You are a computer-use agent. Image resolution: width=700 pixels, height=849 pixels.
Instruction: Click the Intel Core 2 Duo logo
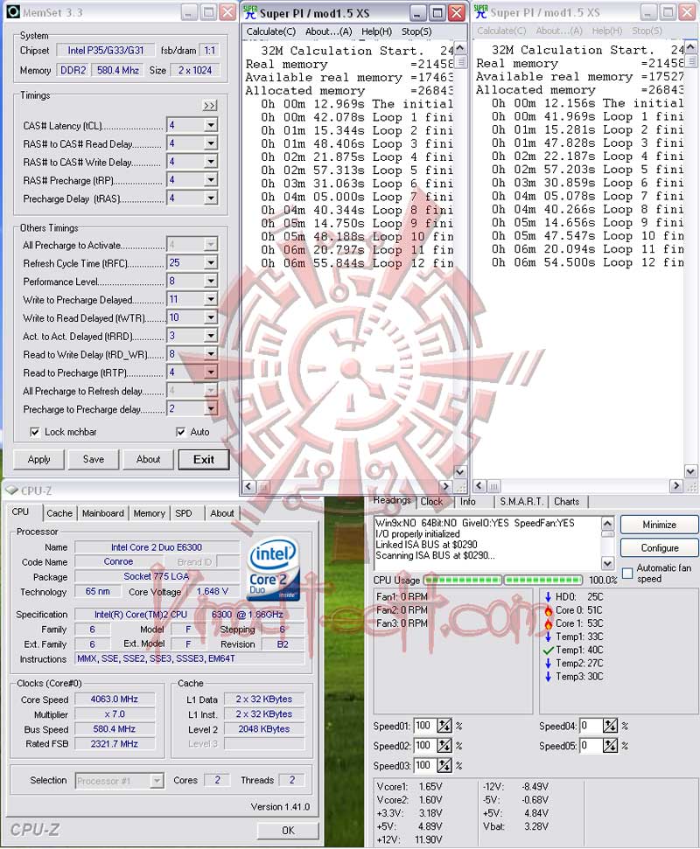coord(274,568)
